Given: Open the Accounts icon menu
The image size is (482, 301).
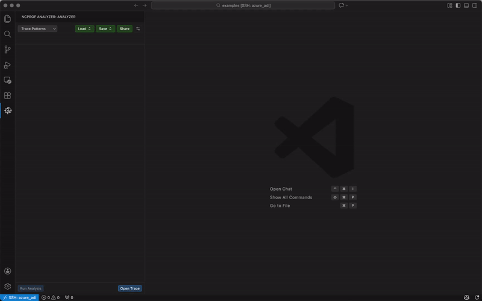Looking at the screenshot, I should point(8,271).
